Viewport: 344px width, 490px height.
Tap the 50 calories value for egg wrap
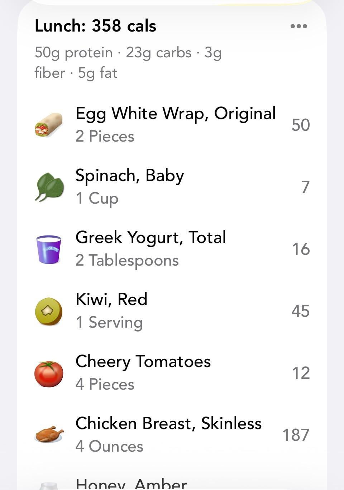300,125
